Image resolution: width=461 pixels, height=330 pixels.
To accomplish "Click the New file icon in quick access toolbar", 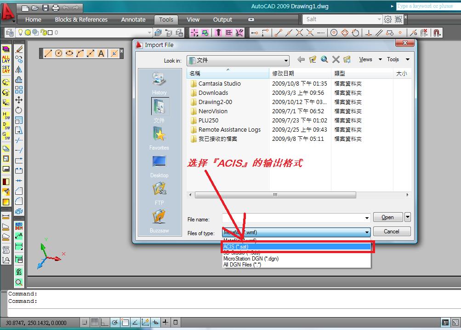I will (x=25, y=8).
